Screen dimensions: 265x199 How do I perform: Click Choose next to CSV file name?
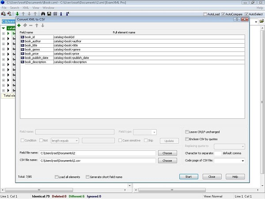click(x=167, y=161)
